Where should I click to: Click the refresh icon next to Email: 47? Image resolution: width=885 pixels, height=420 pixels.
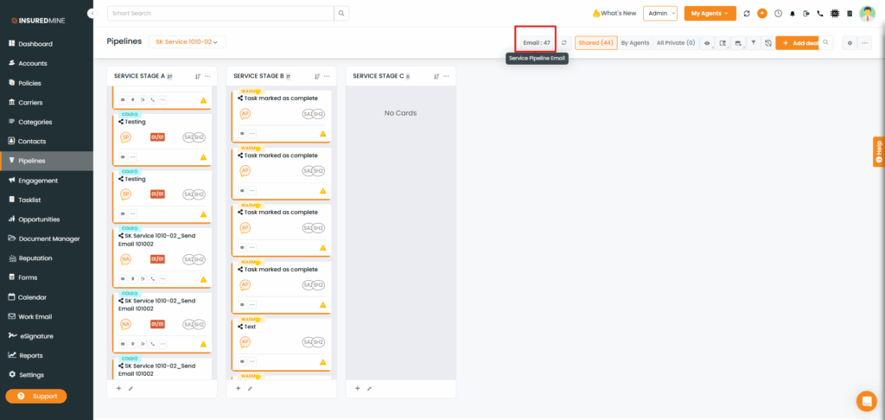[x=564, y=42]
